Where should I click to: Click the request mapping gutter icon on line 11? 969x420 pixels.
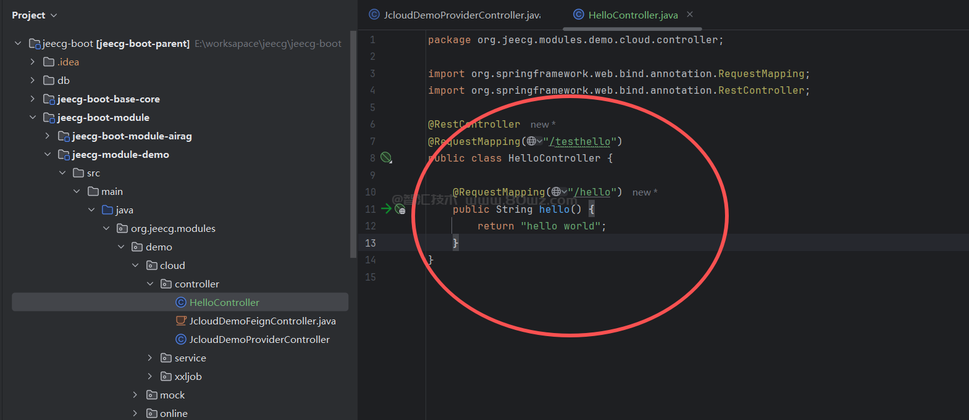coord(400,209)
